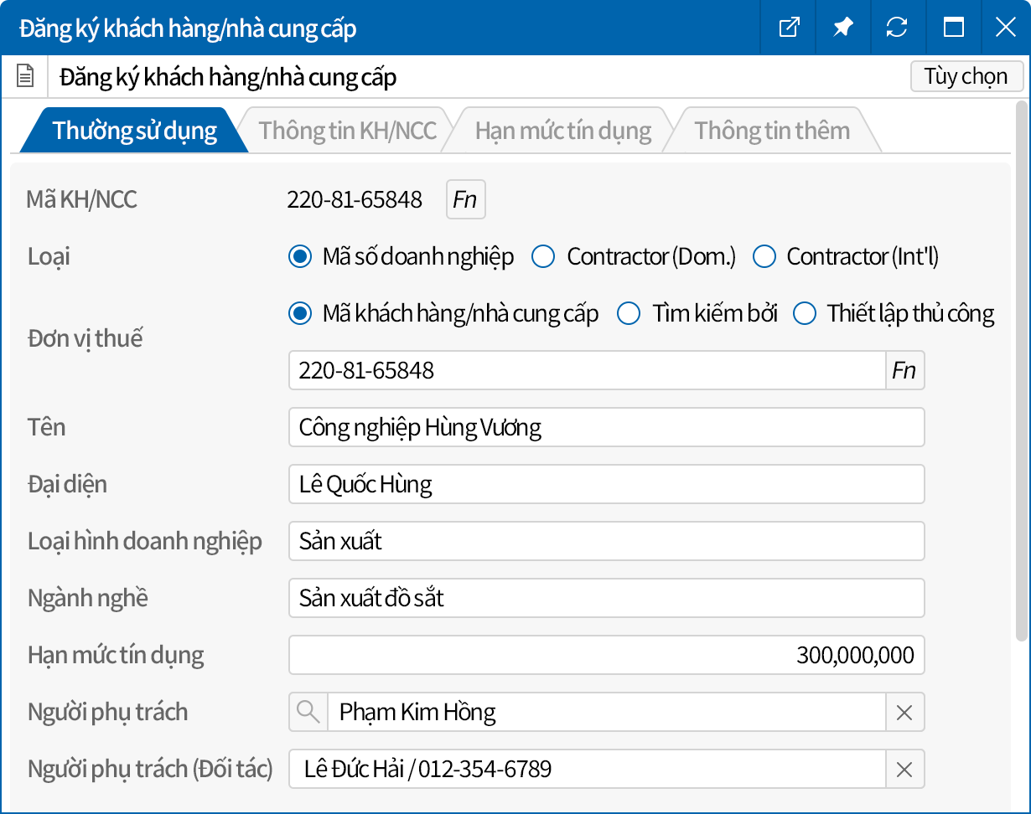Click the document icon beside form title
Viewport: 1031px width, 814px height.
pos(26,77)
